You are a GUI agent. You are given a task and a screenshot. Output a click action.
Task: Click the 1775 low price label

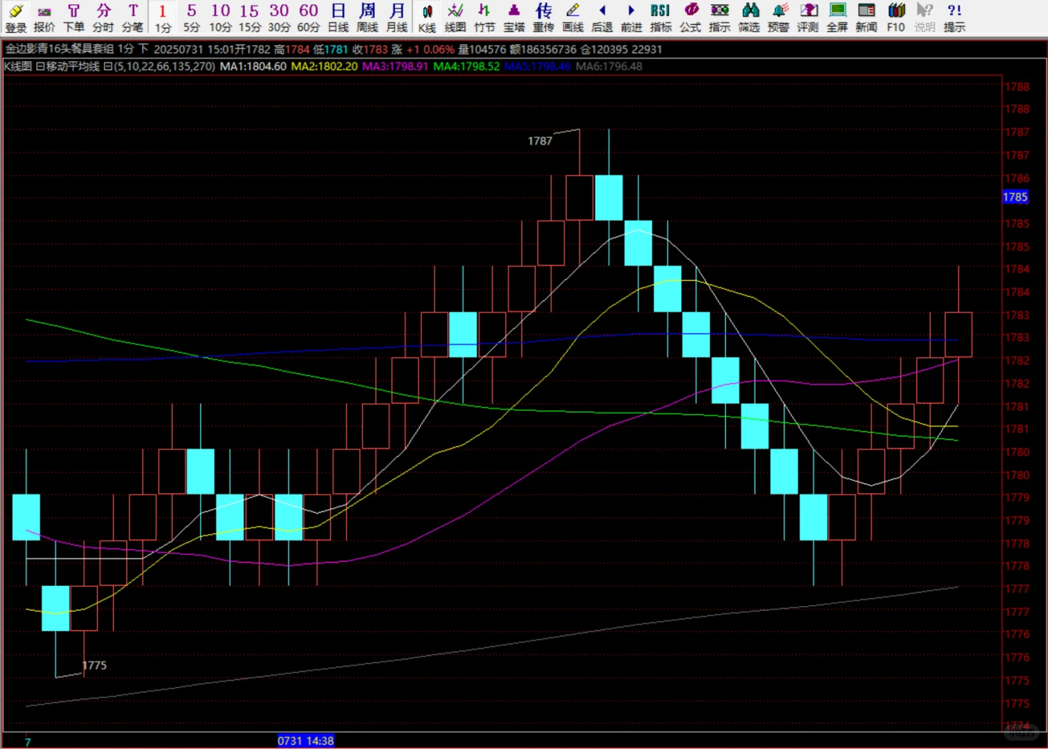point(94,665)
